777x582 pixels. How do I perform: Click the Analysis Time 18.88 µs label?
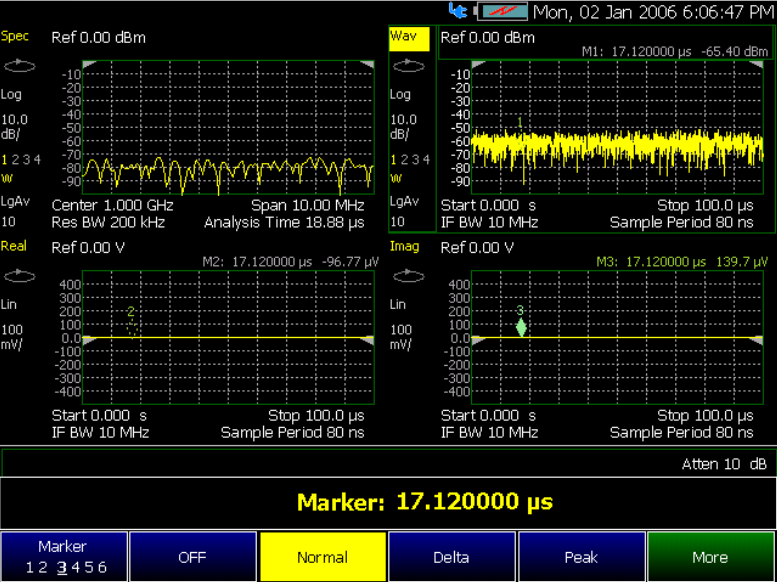[285, 223]
